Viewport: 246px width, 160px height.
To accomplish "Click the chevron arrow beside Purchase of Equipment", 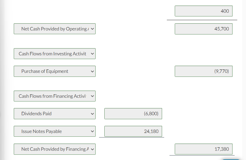I will pyautogui.click(x=92, y=71).
